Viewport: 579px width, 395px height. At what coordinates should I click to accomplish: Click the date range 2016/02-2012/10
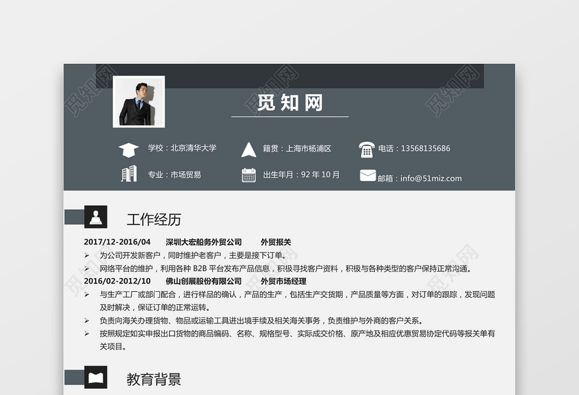click(x=117, y=281)
